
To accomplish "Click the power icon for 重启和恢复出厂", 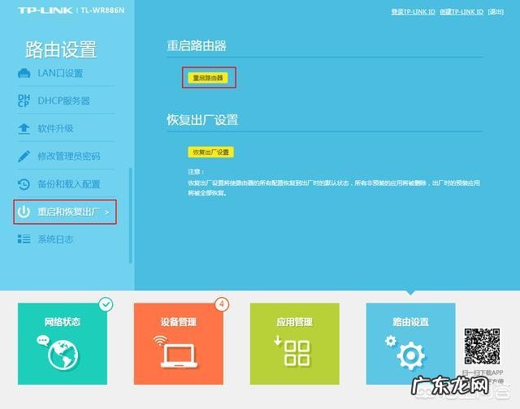I will tap(24, 212).
